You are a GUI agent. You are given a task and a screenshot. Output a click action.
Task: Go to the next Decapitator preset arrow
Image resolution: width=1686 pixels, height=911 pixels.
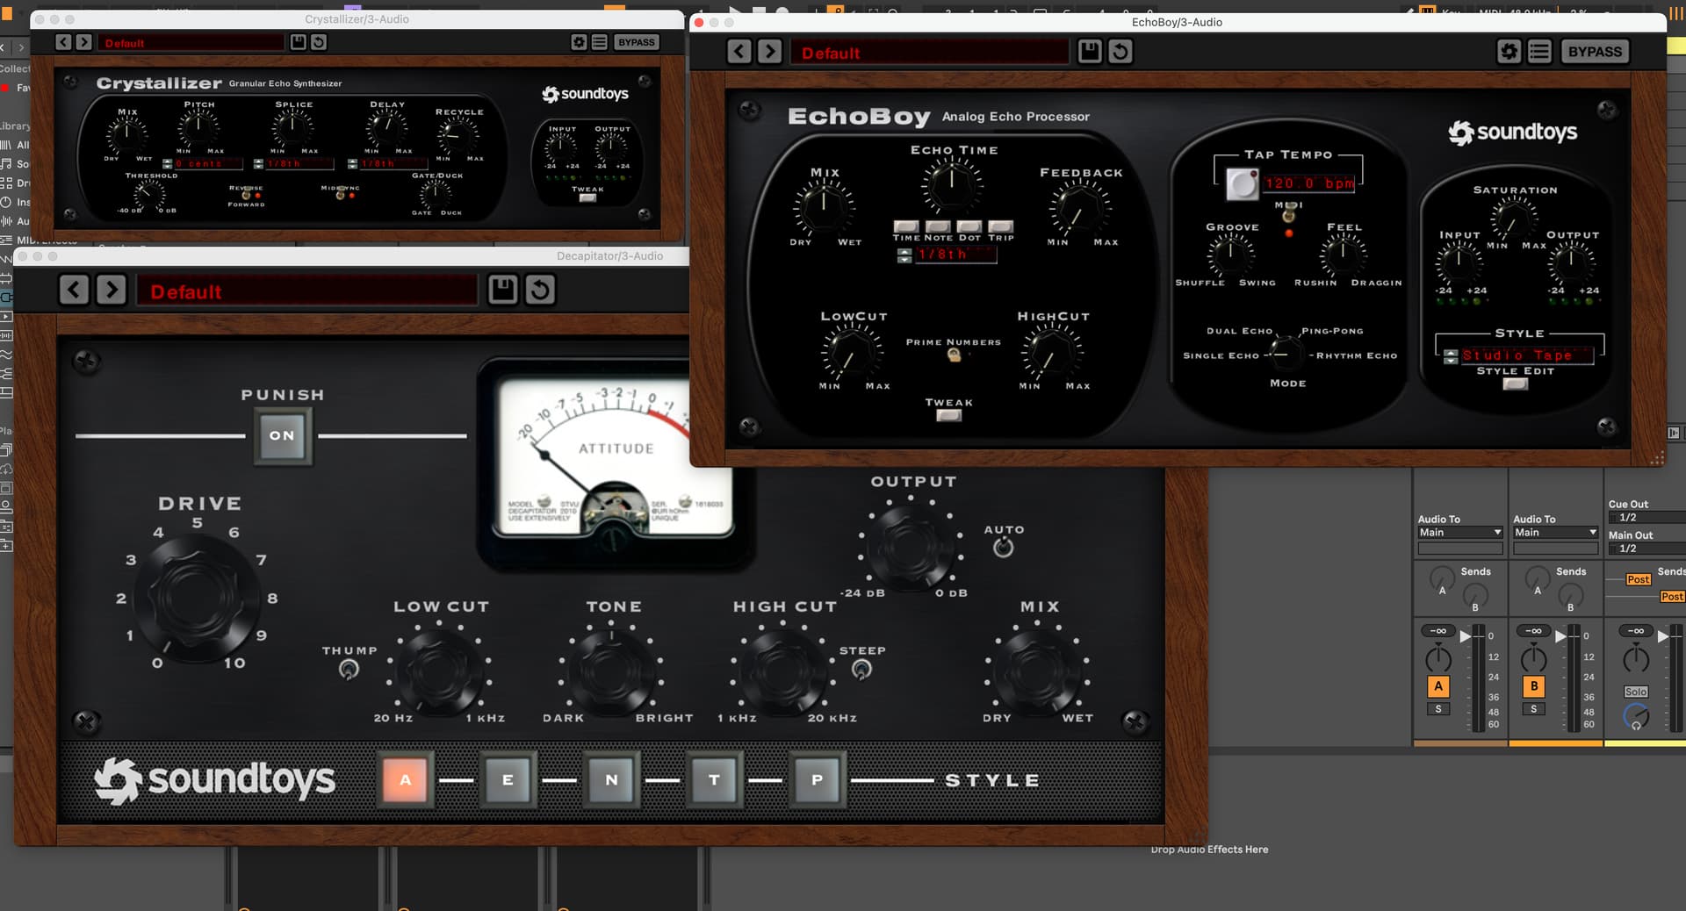pos(112,290)
